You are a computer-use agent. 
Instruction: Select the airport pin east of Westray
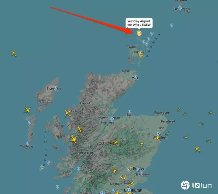(152, 33)
